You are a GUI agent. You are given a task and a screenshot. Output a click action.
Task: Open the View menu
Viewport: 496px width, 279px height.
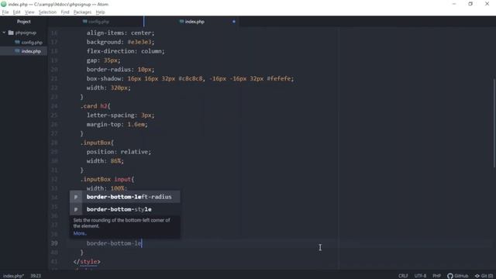(29, 12)
